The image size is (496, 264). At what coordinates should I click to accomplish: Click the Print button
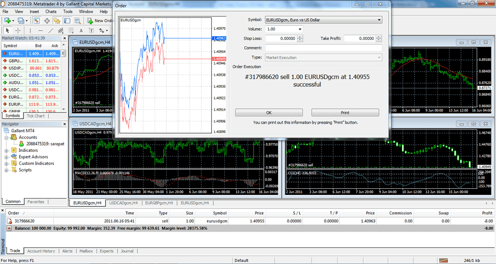pos(345,113)
